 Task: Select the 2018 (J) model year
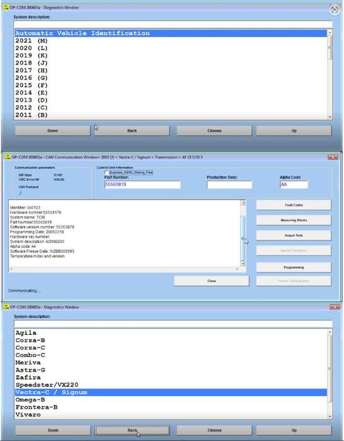point(171,63)
